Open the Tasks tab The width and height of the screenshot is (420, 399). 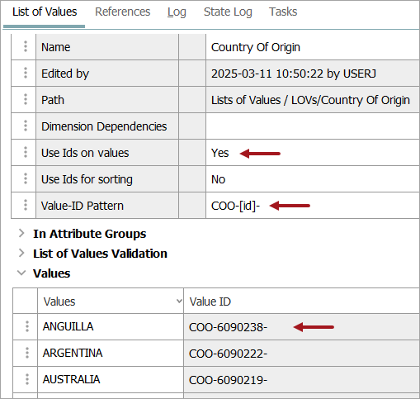click(283, 12)
